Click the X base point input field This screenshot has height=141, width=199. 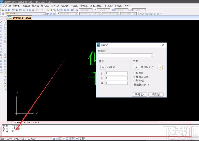(116, 73)
